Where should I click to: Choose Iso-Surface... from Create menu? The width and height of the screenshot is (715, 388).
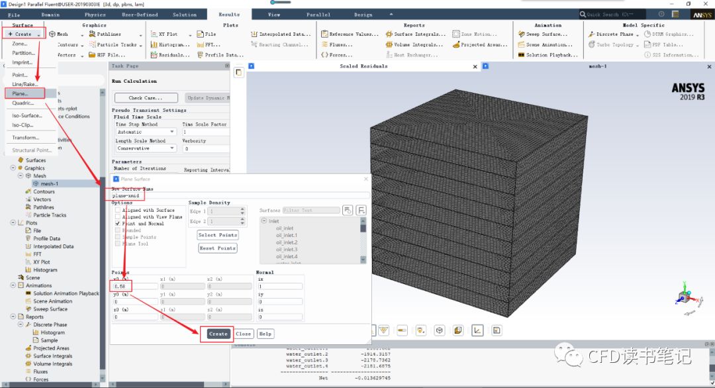[x=27, y=116]
